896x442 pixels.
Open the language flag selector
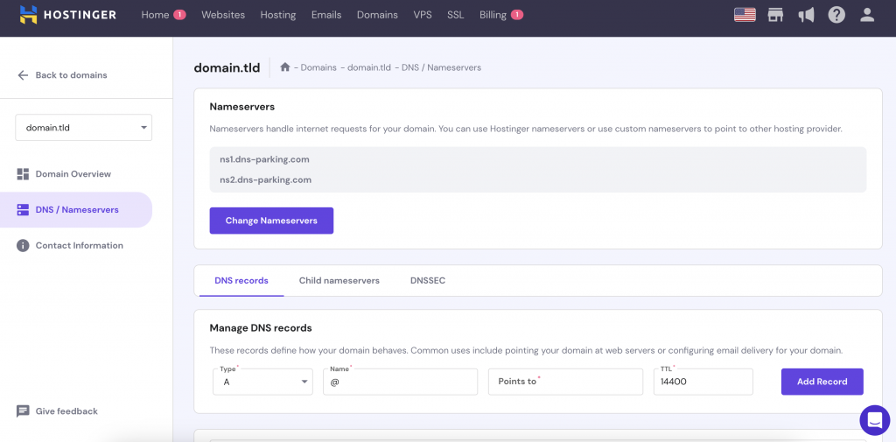[x=745, y=15]
